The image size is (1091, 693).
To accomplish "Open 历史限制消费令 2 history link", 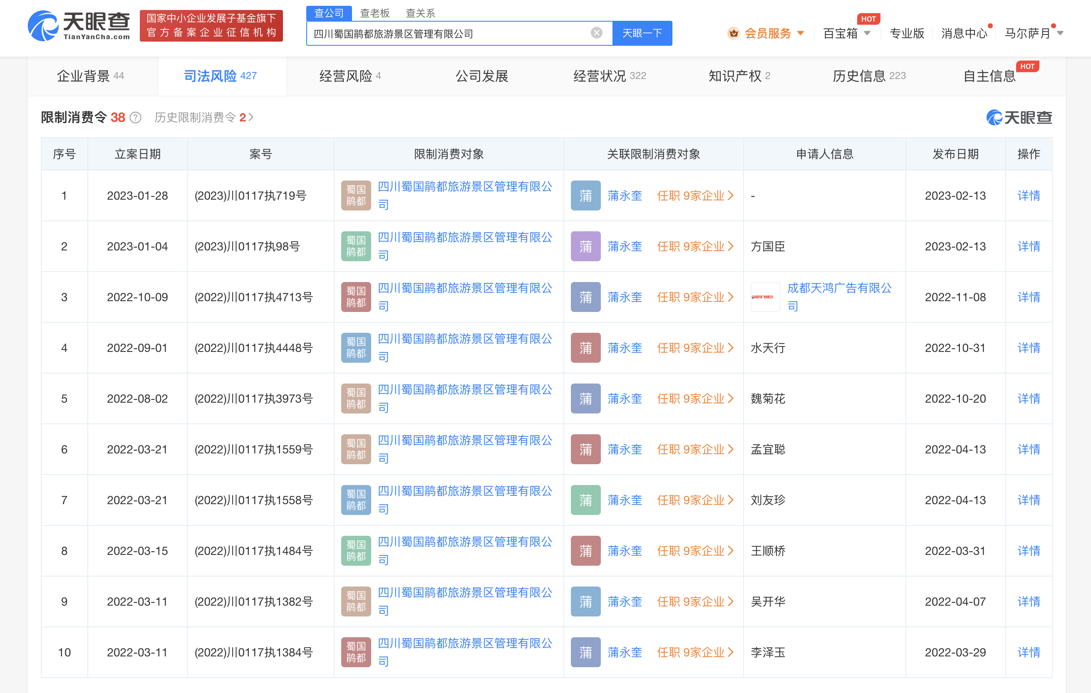I will 203,118.
